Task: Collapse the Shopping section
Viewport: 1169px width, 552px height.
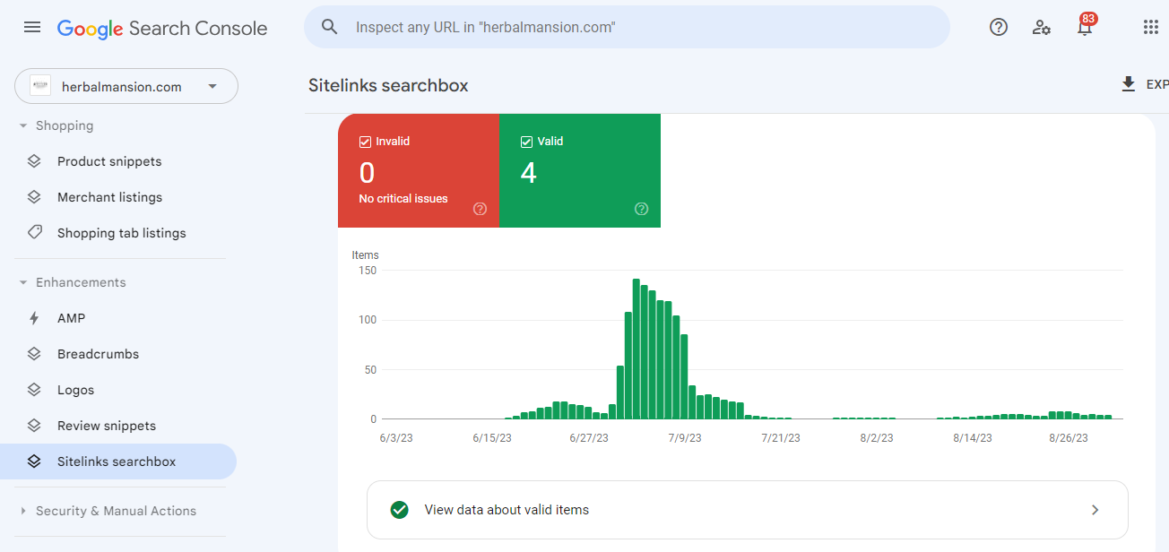Action: [23, 126]
